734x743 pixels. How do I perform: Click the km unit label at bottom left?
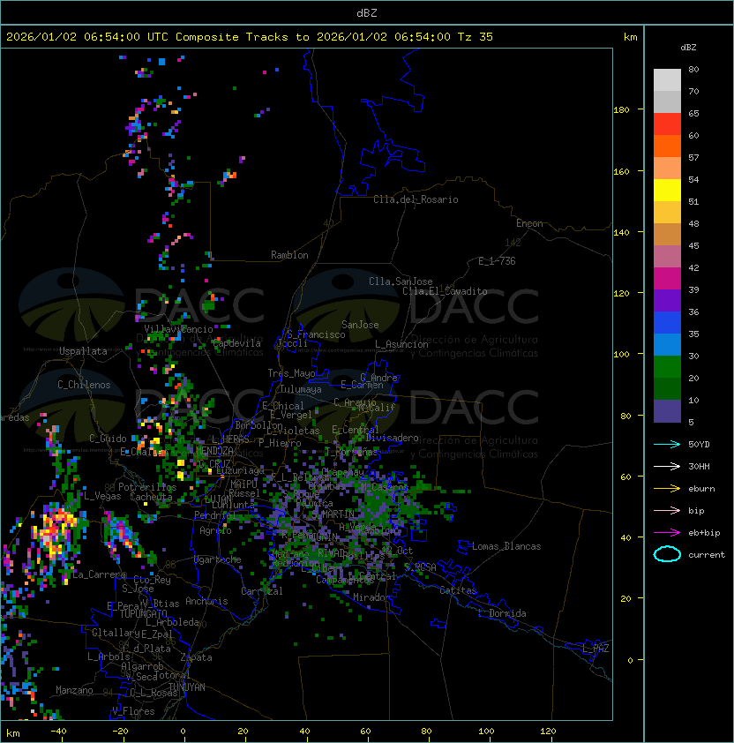point(13,733)
